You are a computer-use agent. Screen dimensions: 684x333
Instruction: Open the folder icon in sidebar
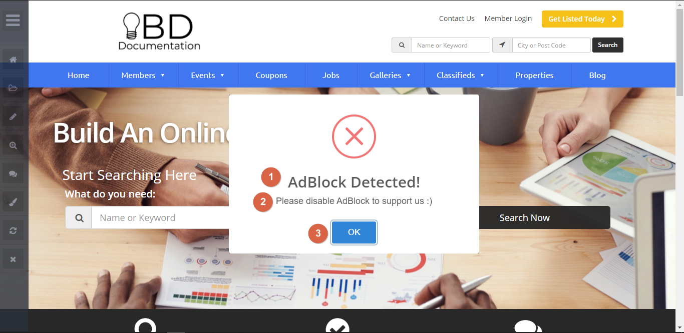pos(13,88)
